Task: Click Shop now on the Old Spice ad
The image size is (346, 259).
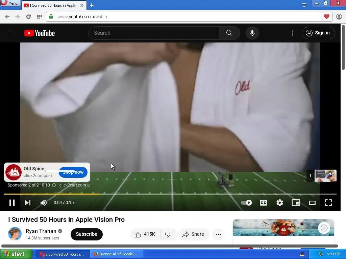Action: [x=73, y=172]
